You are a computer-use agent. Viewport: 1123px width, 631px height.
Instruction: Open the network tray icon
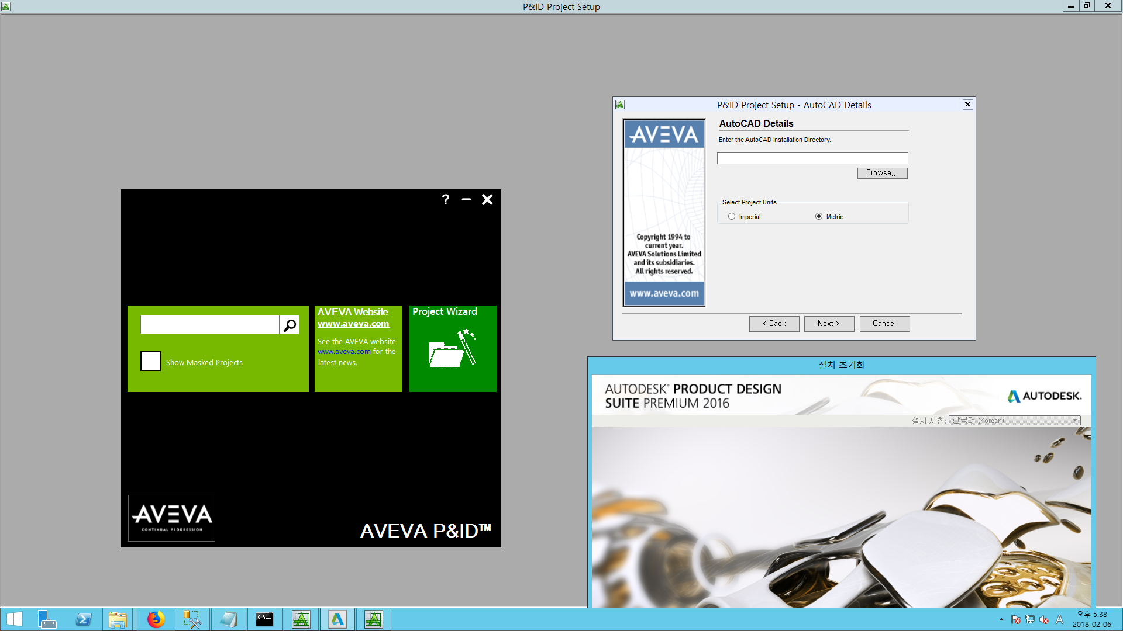pos(1030,619)
